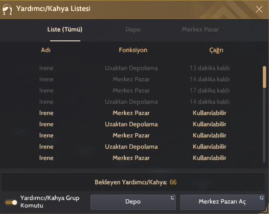This screenshot has height=214, width=269.
Task: Click the small icon on Depo button corner
Action: pyautogui.click(x=172, y=198)
